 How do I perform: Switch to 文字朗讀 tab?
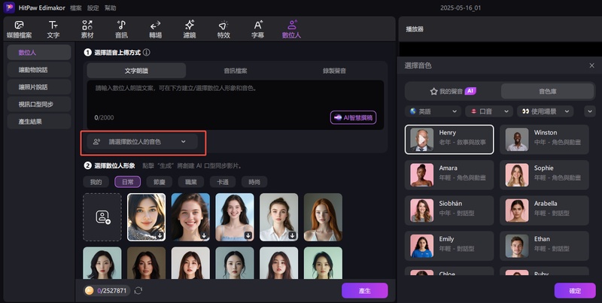click(x=136, y=71)
